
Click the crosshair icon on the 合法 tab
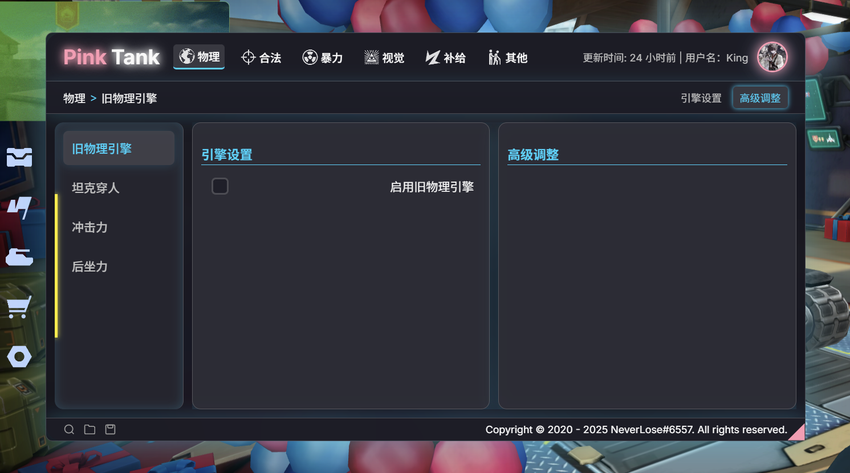pyautogui.click(x=248, y=57)
